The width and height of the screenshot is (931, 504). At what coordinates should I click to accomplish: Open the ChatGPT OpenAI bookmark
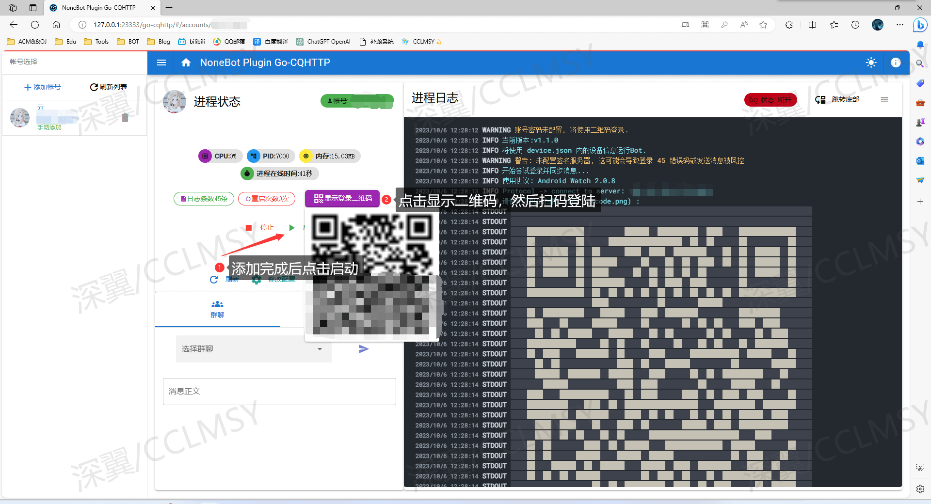pyautogui.click(x=323, y=42)
